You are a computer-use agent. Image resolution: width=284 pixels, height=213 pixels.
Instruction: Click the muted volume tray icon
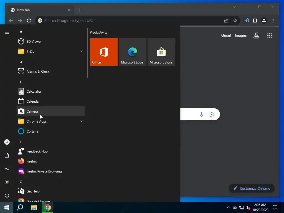pos(248,207)
